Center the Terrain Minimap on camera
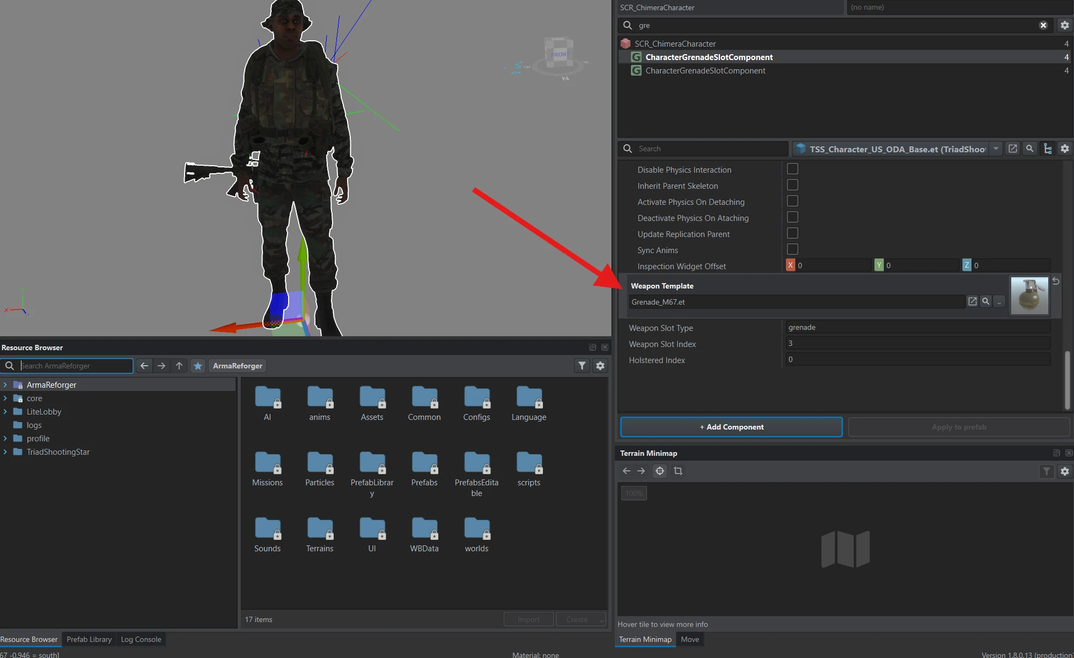Screen dimensions: 1074x658 pos(660,471)
